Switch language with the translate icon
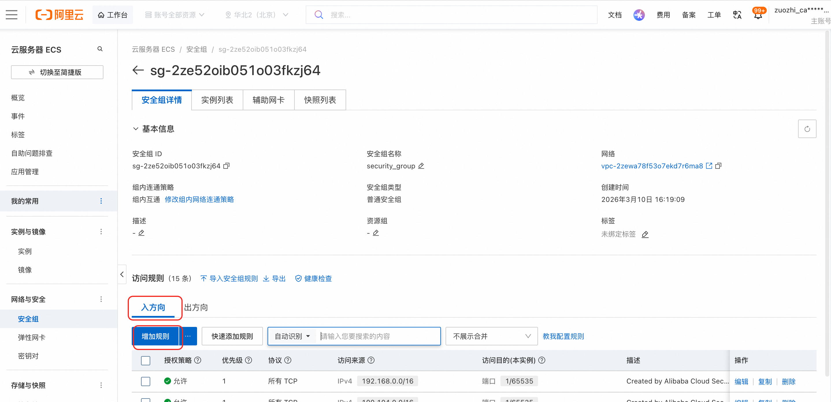Screen dimensions: 831x402 pos(737,15)
